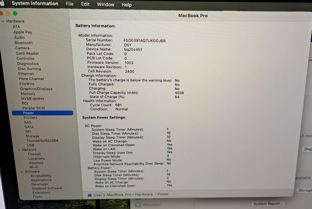Viewport: 312px width, 209px height.
Task: Click the System Power Settings heading
Action: (x=104, y=117)
